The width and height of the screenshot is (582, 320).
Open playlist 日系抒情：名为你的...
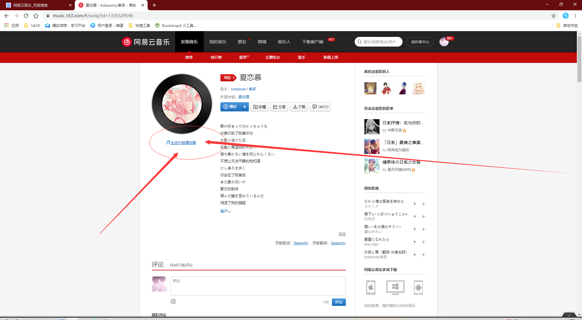403,123
